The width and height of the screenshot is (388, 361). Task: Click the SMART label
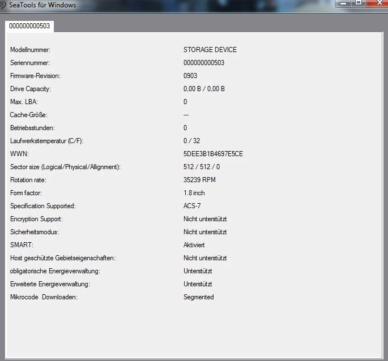[22, 245]
